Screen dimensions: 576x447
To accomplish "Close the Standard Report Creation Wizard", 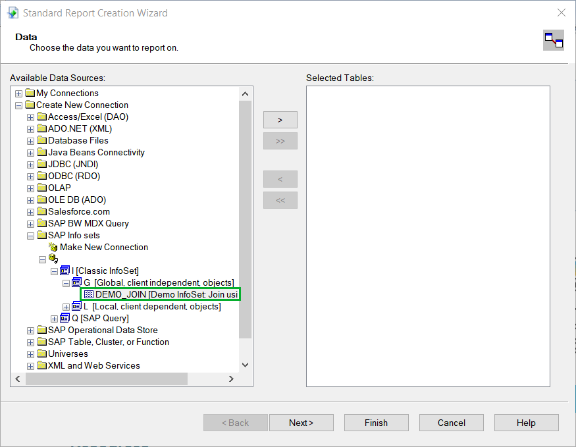I will click(x=561, y=13).
